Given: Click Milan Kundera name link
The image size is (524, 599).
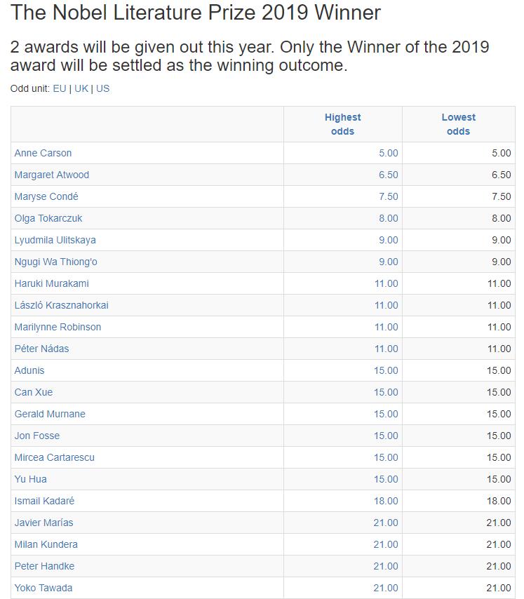Looking at the screenshot, I should point(46,544).
